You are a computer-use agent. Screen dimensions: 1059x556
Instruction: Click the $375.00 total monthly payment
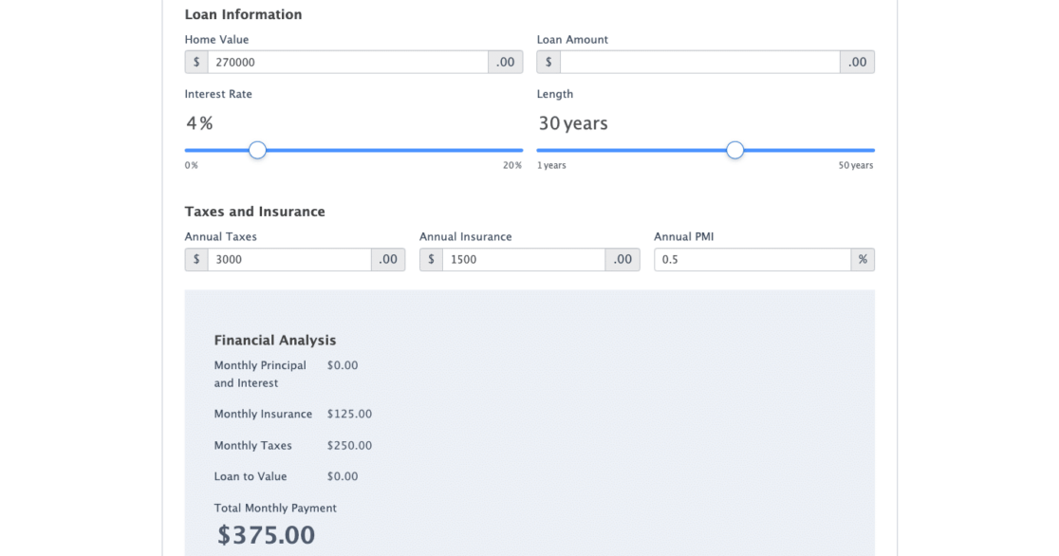click(x=267, y=535)
